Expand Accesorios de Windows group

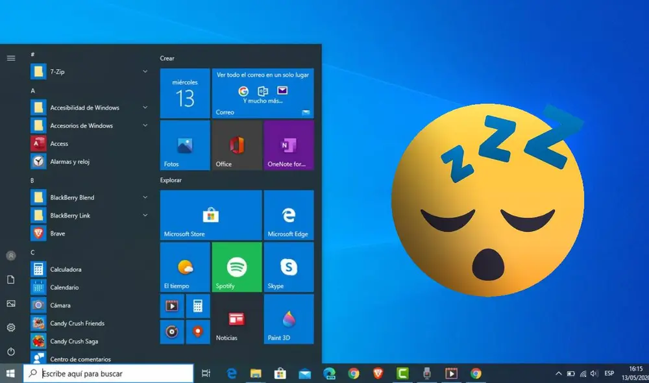pyautogui.click(x=145, y=125)
